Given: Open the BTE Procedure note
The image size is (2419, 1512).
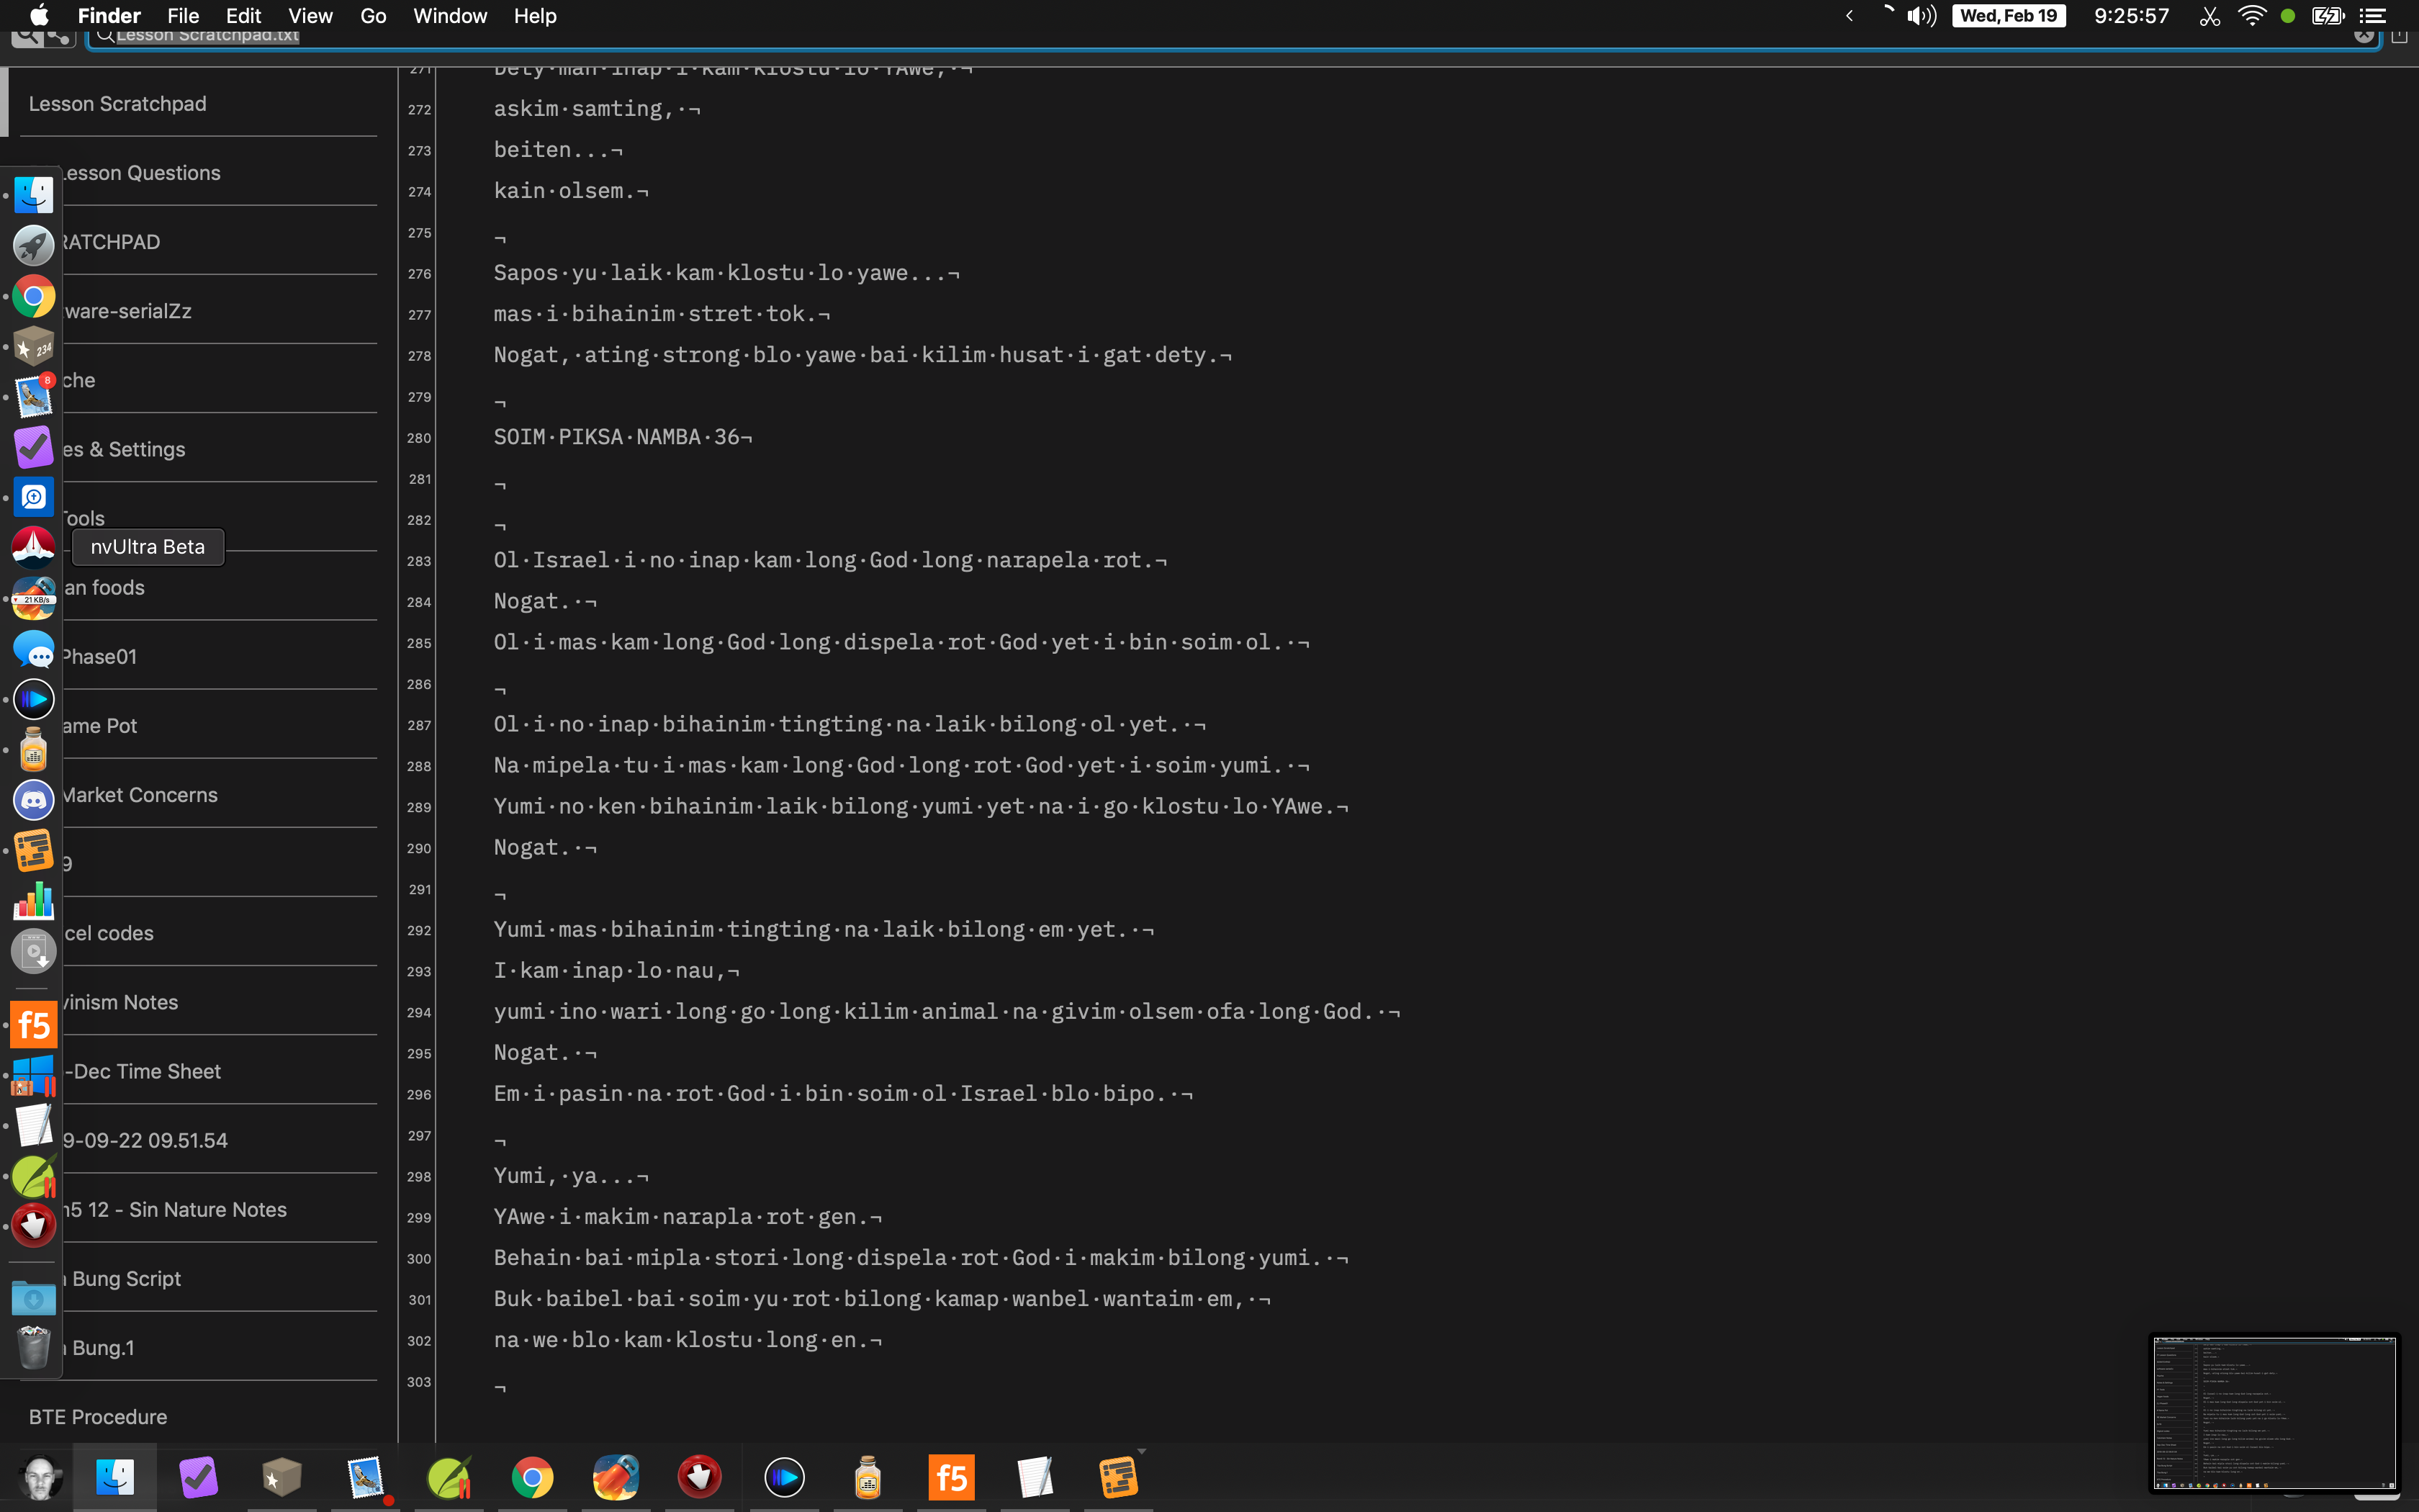Looking at the screenshot, I should tap(98, 1417).
